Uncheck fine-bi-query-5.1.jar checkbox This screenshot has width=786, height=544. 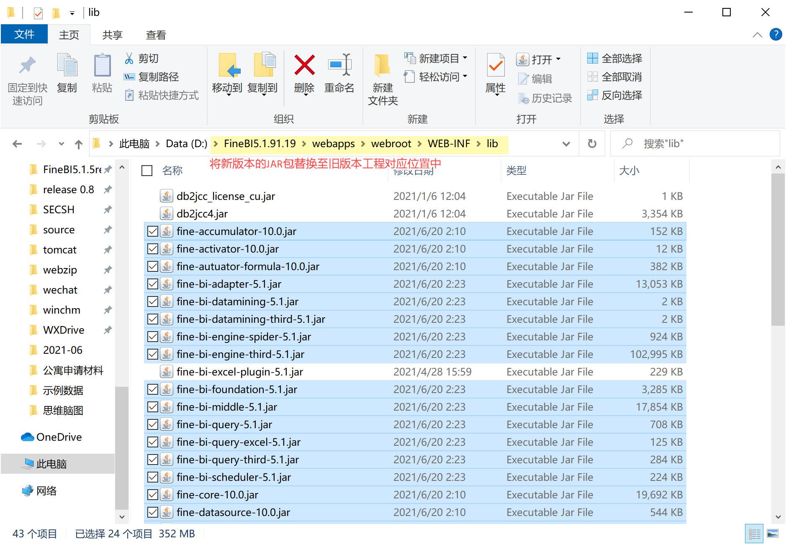point(153,424)
